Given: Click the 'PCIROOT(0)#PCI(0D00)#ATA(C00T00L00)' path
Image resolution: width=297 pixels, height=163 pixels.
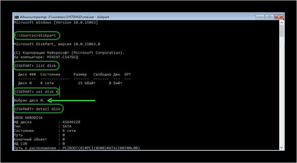Looking at the screenshot, I should tap(101, 148).
